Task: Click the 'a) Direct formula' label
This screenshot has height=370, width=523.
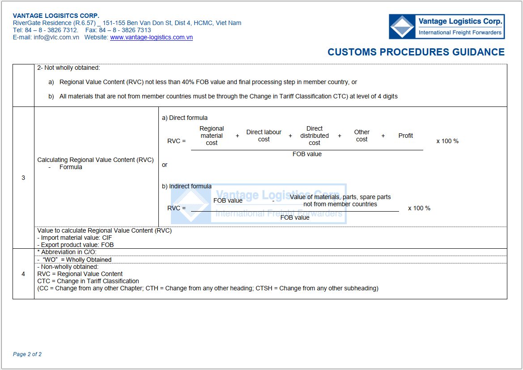Action: pos(184,118)
